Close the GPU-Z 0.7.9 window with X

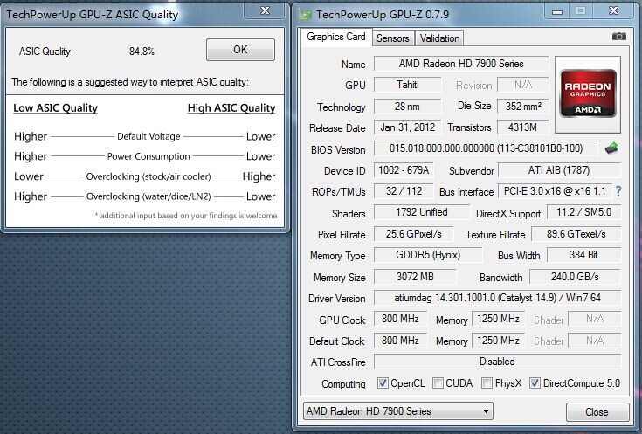pos(613,11)
